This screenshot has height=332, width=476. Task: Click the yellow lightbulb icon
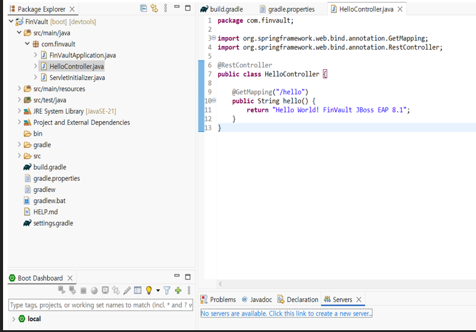[x=149, y=290]
